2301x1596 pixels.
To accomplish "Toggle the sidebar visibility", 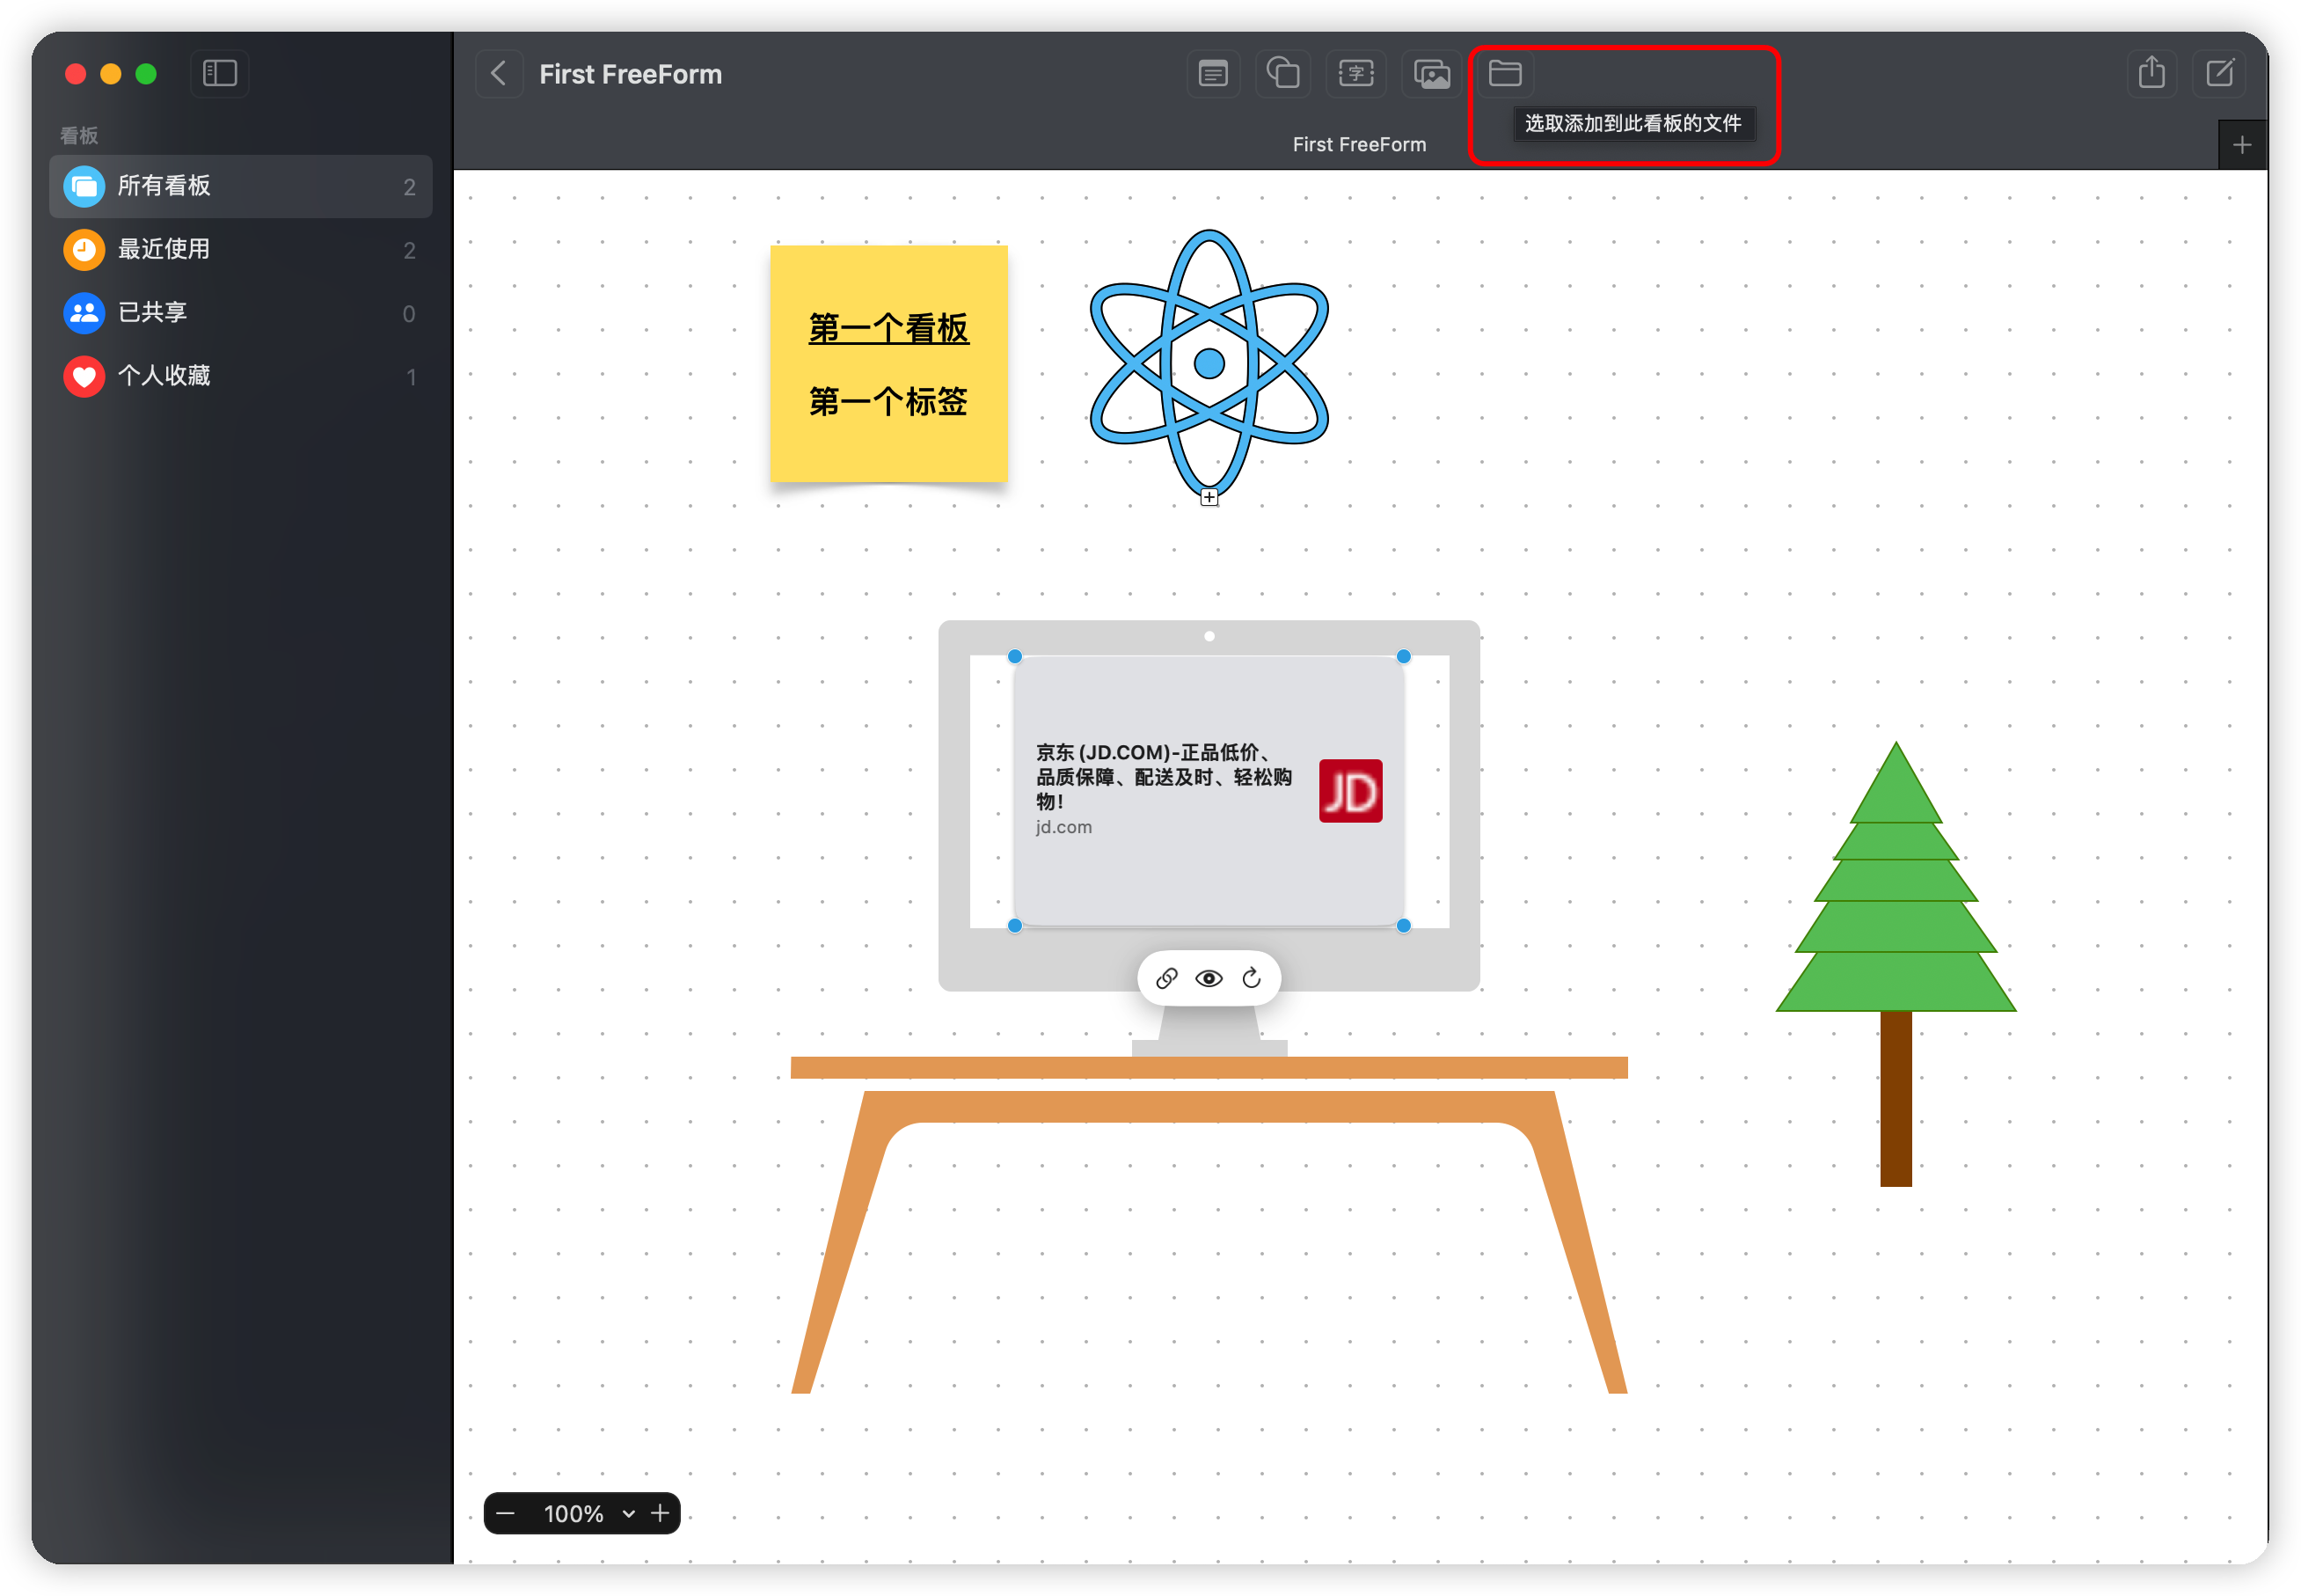I will pyautogui.click(x=219, y=73).
